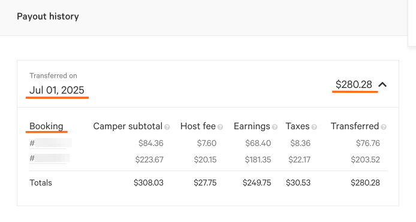Open the Taxes help icon

point(314,127)
